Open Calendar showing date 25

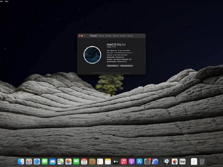pos(84,161)
